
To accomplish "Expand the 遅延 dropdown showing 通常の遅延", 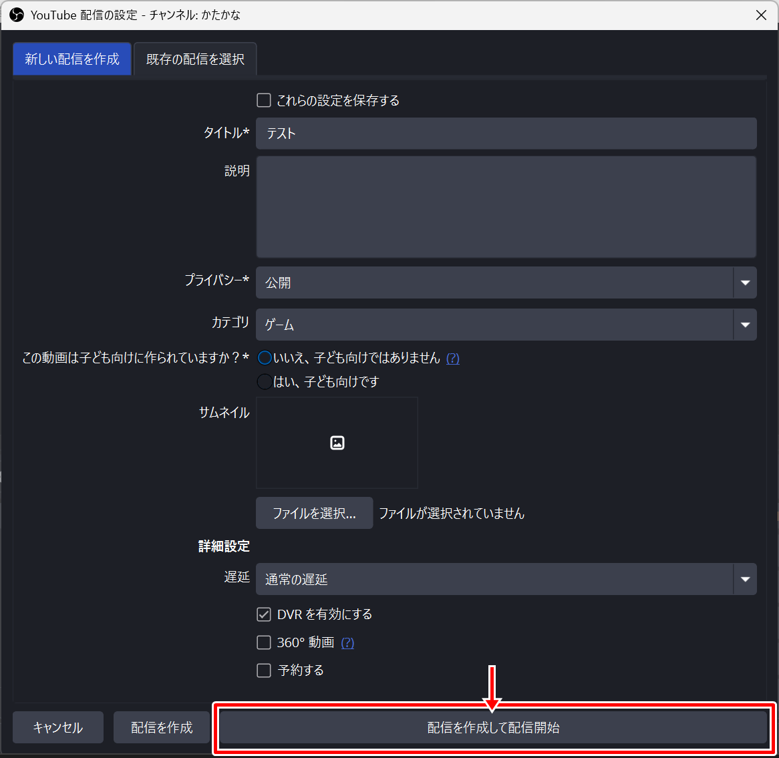I will click(x=506, y=579).
